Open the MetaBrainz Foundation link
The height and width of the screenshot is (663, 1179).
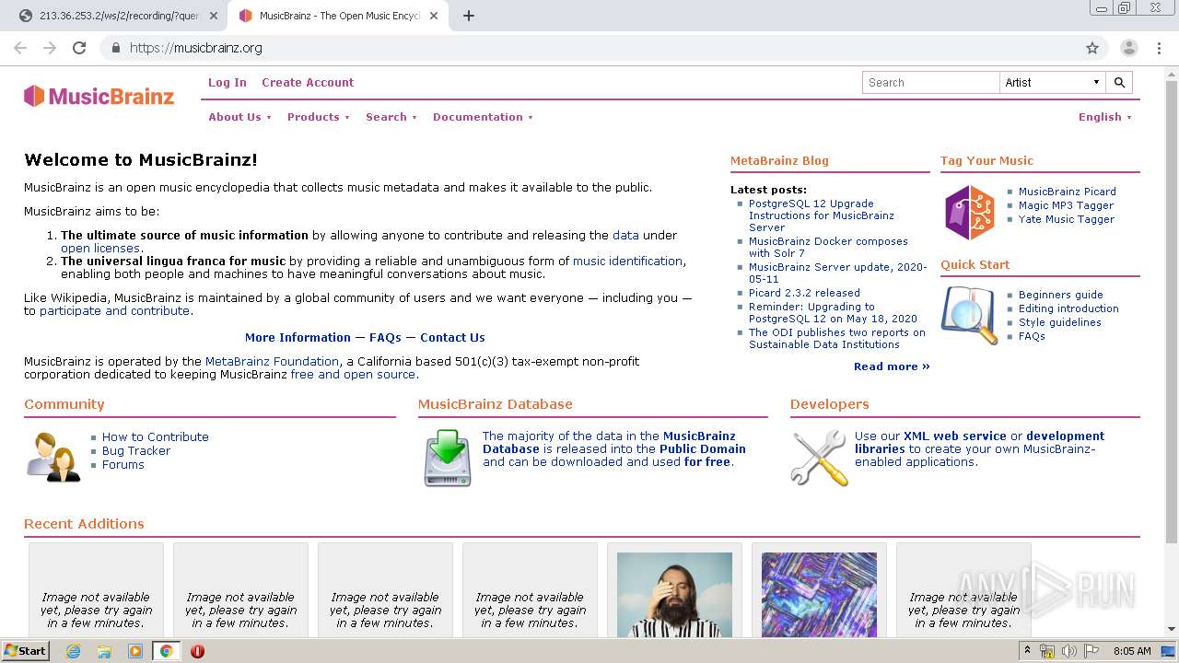(x=272, y=361)
